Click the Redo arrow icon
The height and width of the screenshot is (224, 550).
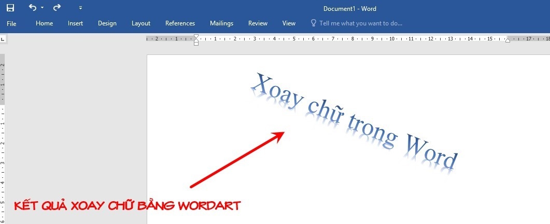pos(57,7)
